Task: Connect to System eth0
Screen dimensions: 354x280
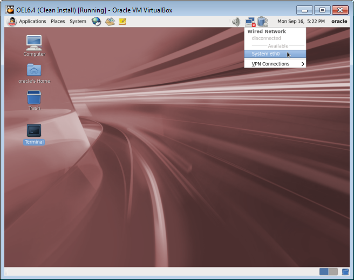Action: (x=275, y=54)
